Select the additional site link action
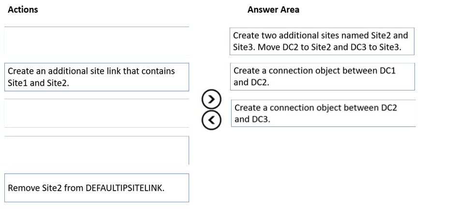 tap(96, 76)
